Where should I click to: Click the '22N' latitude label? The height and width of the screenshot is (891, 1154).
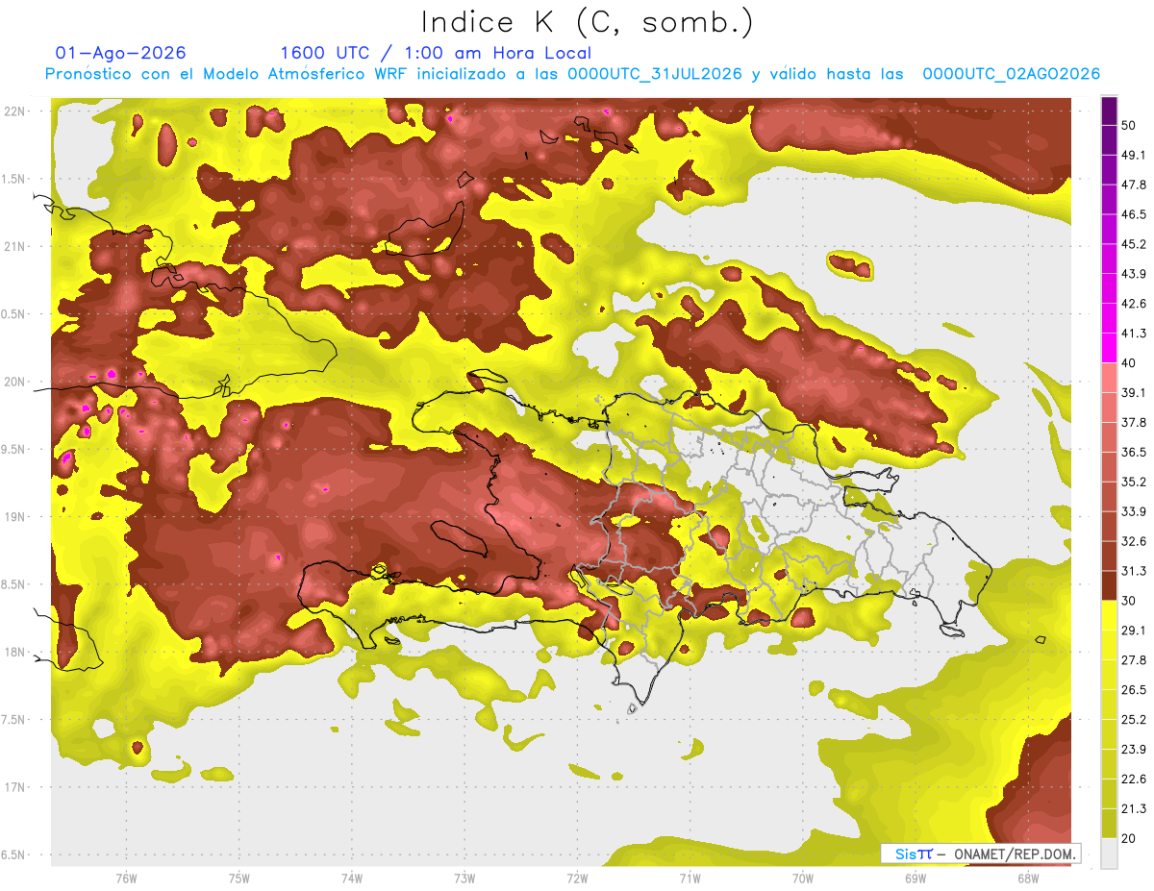(x=15, y=111)
